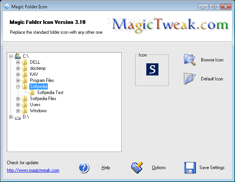Minimize the Magic Folder Icon window
The width and height of the screenshot is (235, 182).
click(x=203, y=7)
